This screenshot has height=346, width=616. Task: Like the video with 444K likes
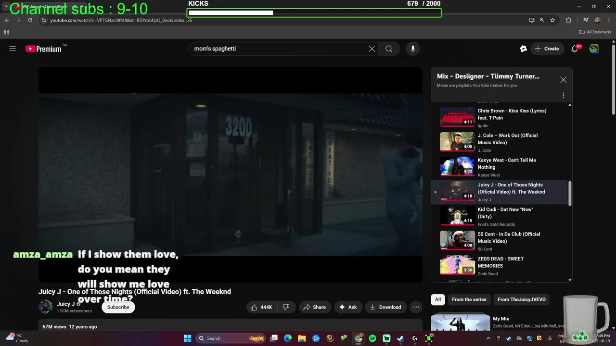261,307
